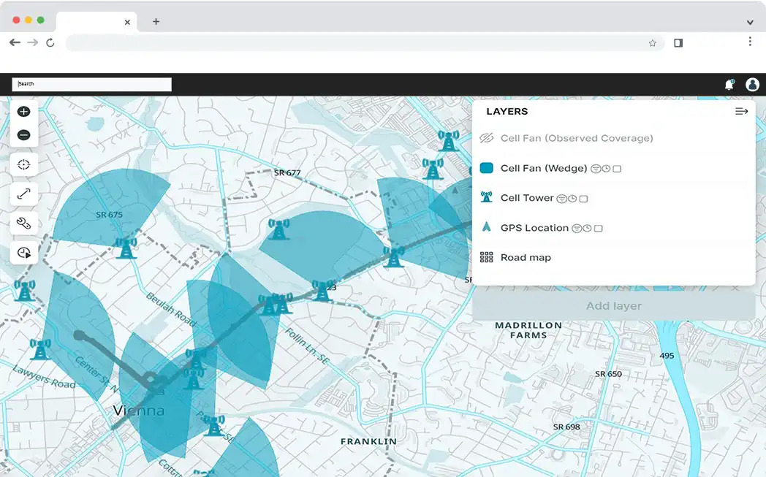Click the clock icon for GPS Location
766x477 pixels.
coord(587,229)
